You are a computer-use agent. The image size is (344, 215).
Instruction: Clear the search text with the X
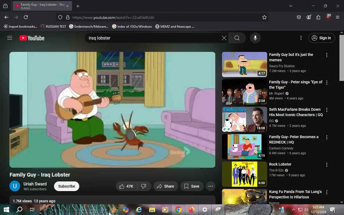[224, 38]
